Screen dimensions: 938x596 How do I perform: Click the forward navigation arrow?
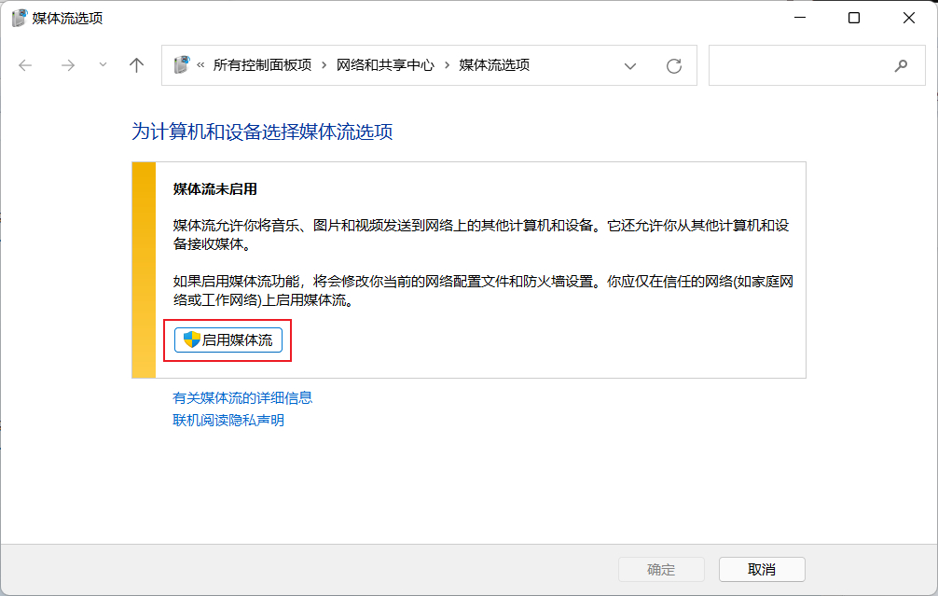pyautogui.click(x=67, y=65)
